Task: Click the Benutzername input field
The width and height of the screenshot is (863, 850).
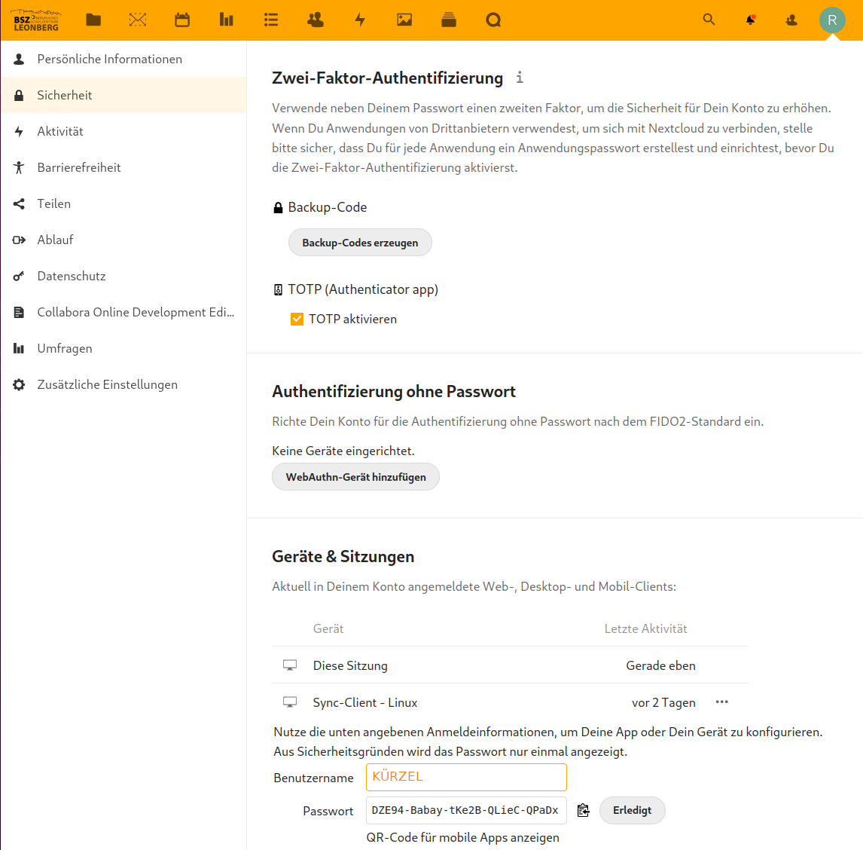Action: pos(466,777)
